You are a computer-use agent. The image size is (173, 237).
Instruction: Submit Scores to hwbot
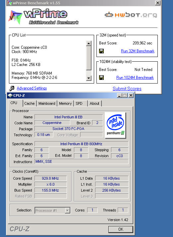point(127,89)
